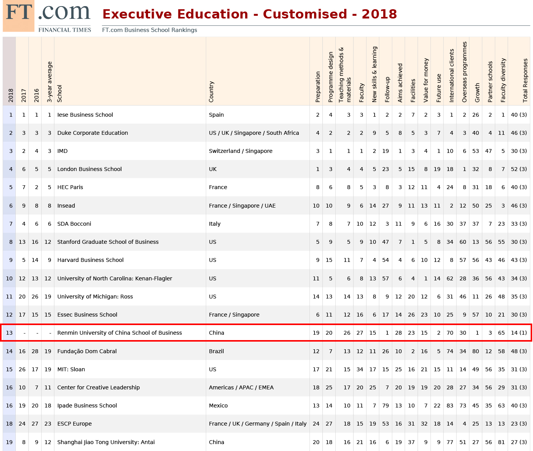Screen dimensions: 533x451
Task: Click the Faculty diversity column header
Action: tap(503, 80)
